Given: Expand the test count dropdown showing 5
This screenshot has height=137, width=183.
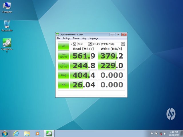Looking at the screenshot, I should point(73,44).
